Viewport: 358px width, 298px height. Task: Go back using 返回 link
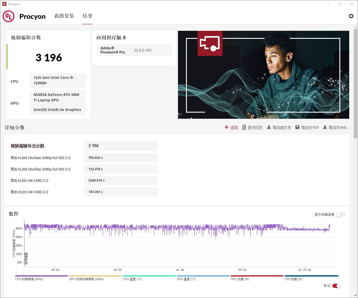pos(234,128)
